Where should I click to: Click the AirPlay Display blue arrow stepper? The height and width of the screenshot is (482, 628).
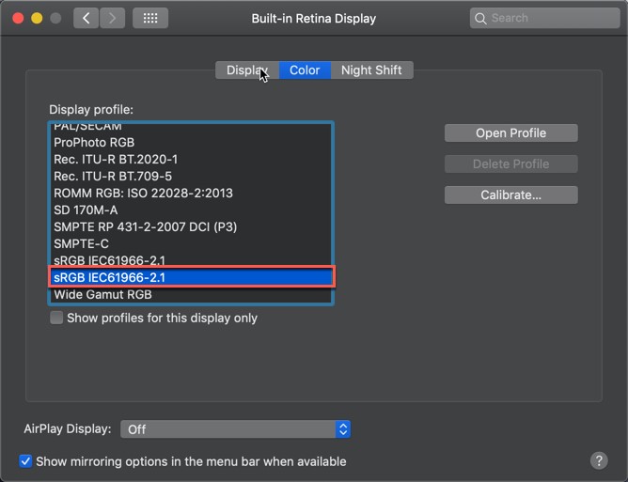[x=343, y=429]
